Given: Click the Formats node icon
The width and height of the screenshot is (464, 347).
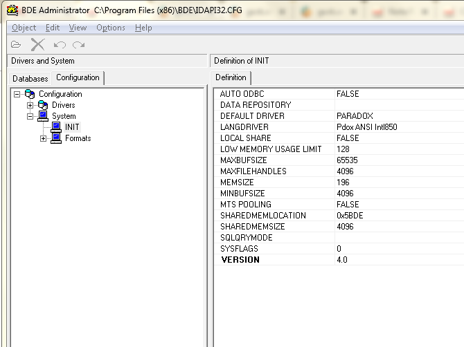Looking at the screenshot, I should point(56,138).
